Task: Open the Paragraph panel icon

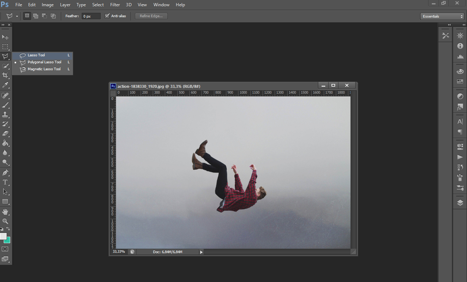Action: tap(460, 132)
